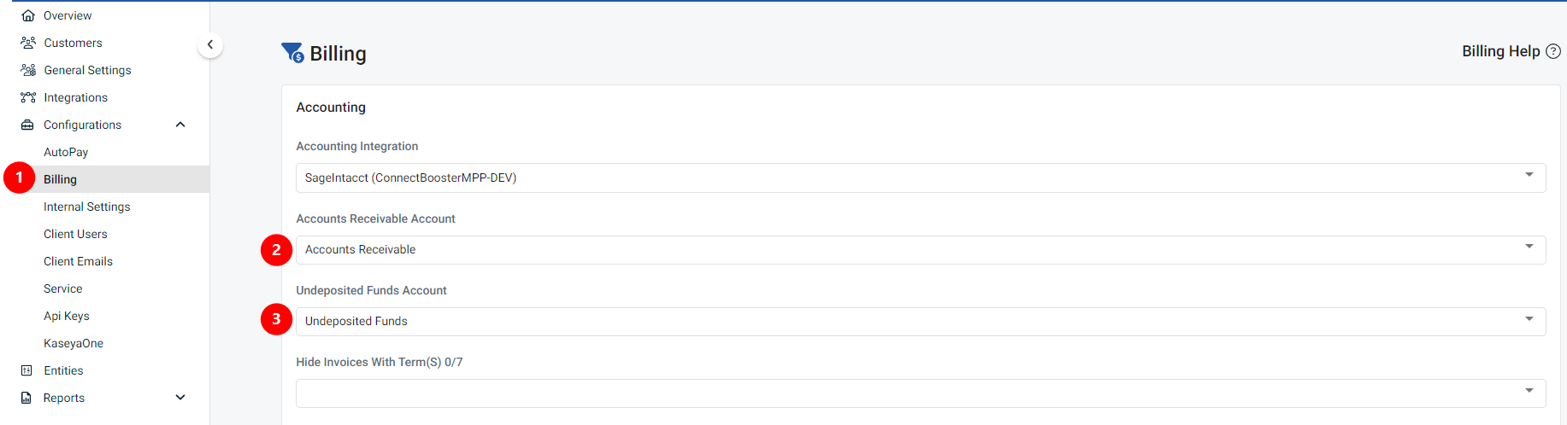Image resolution: width=1567 pixels, height=425 pixels.
Task: Collapse the Configurations menu chevron
Action: pyautogui.click(x=180, y=125)
